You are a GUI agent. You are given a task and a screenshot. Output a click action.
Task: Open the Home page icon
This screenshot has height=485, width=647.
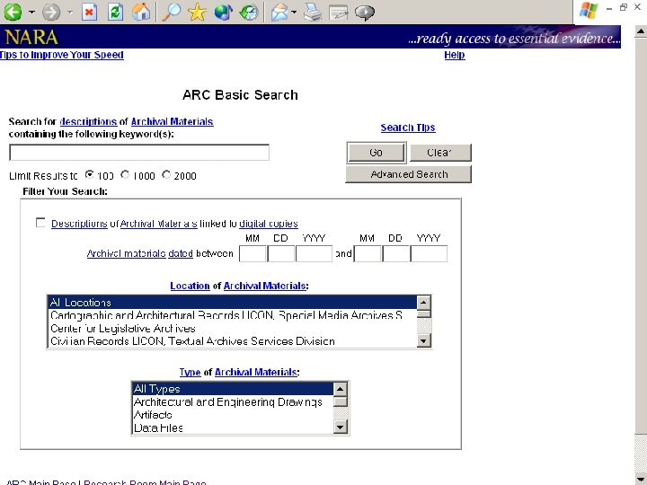[141, 12]
